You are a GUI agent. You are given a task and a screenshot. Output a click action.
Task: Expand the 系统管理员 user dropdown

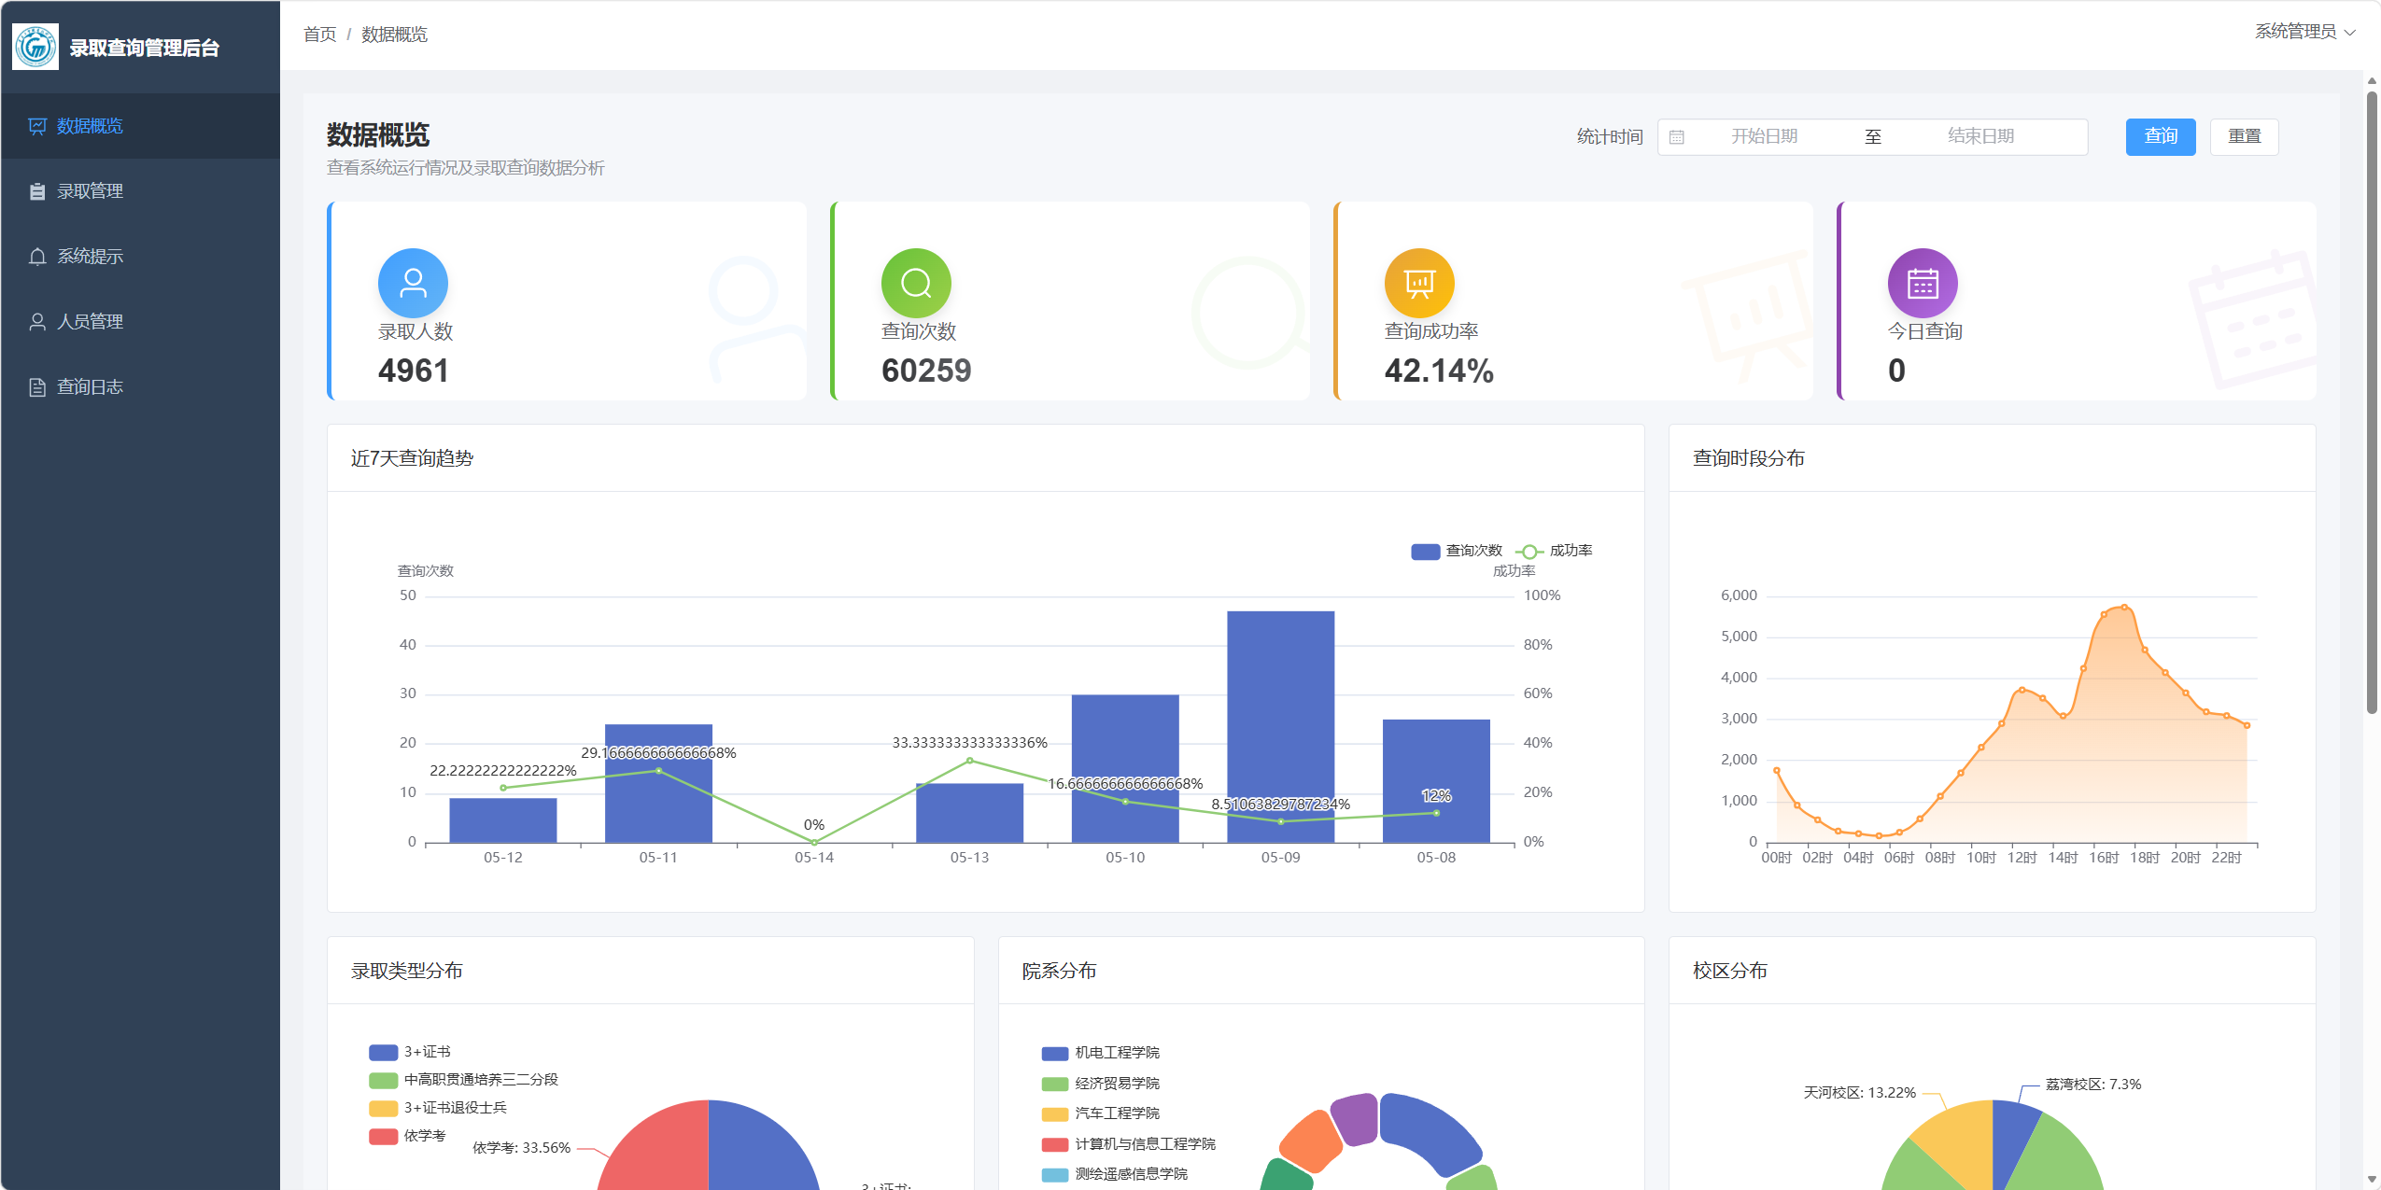pos(2304,32)
